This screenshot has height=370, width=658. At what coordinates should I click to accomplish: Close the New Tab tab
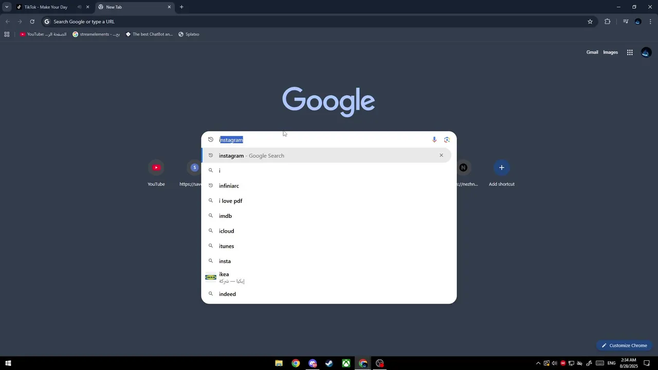click(169, 7)
